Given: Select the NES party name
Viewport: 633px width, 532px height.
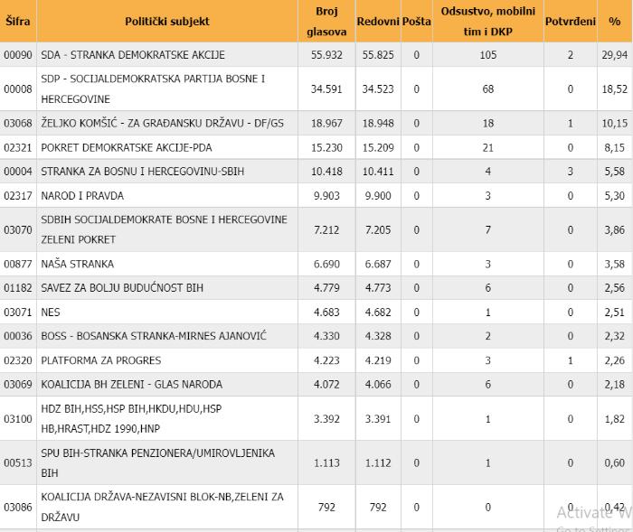Looking at the screenshot, I should tap(51, 313).
